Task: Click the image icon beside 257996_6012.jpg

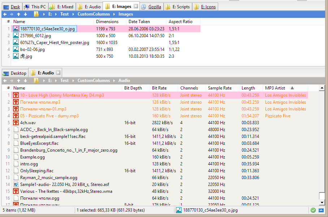Action: 16,36
